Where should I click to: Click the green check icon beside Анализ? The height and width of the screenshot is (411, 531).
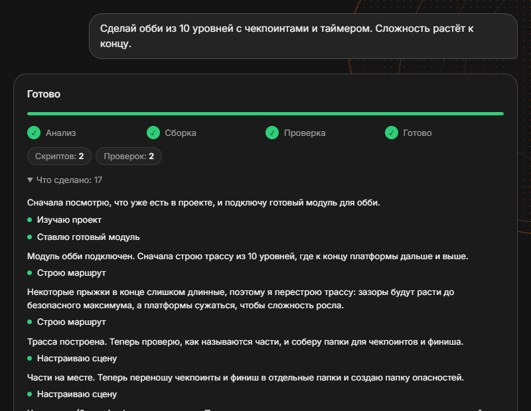pyautogui.click(x=34, y=133)
